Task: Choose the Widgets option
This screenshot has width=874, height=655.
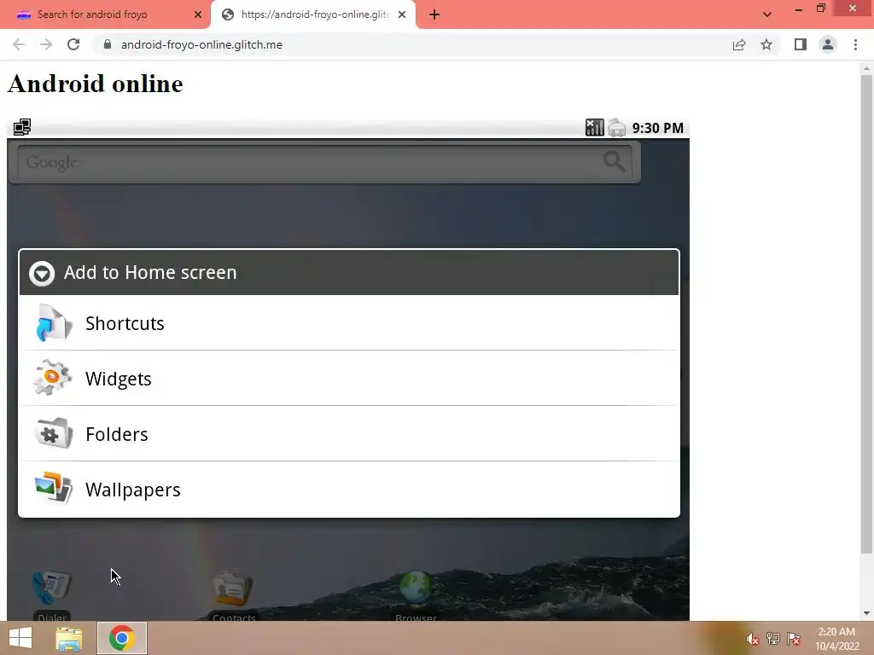Action: pyautogui.click(x=349, y=378)
